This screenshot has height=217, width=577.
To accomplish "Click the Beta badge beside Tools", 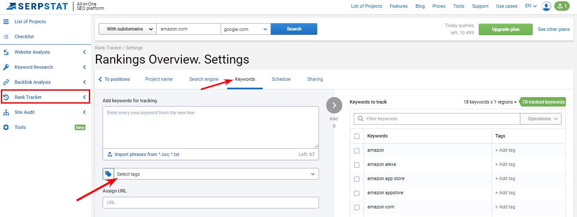I will tap(80, 127).
